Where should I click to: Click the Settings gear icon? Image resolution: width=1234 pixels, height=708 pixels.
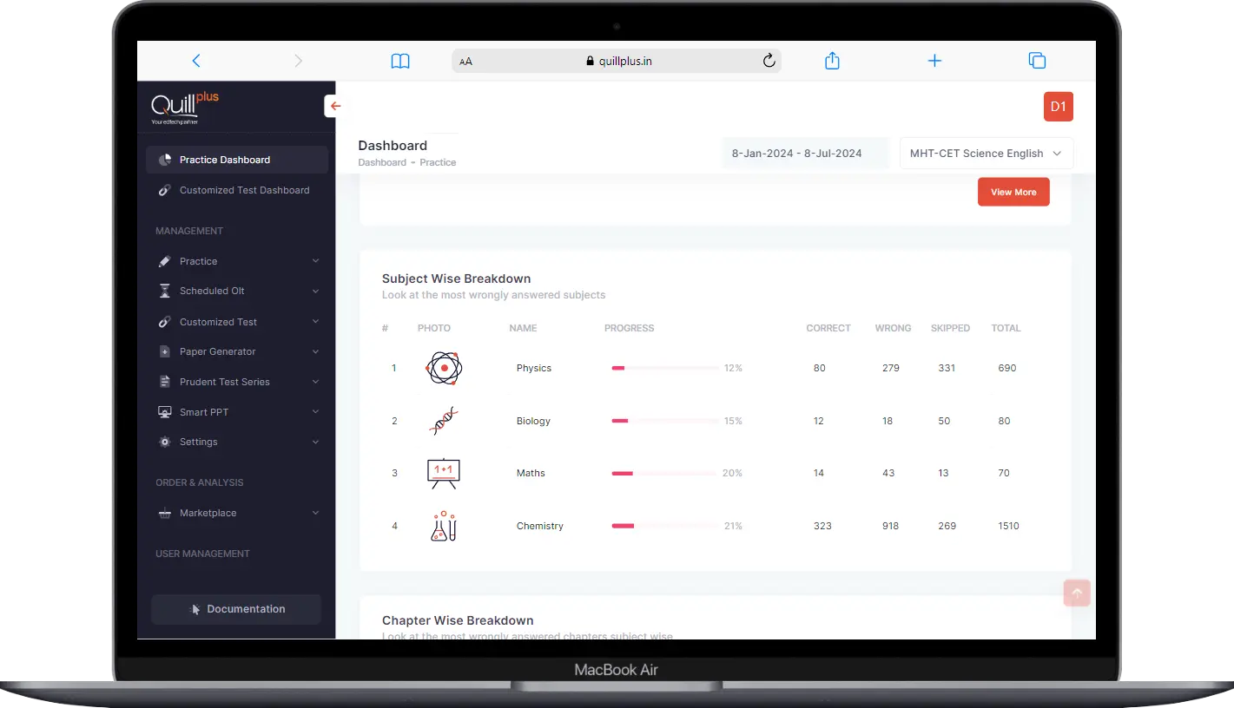tap(165, 442)
